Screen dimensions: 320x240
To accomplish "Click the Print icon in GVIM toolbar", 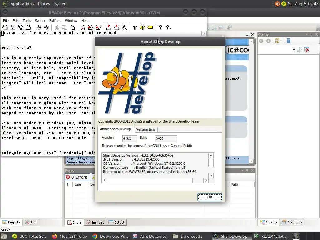I will (28, 27).
